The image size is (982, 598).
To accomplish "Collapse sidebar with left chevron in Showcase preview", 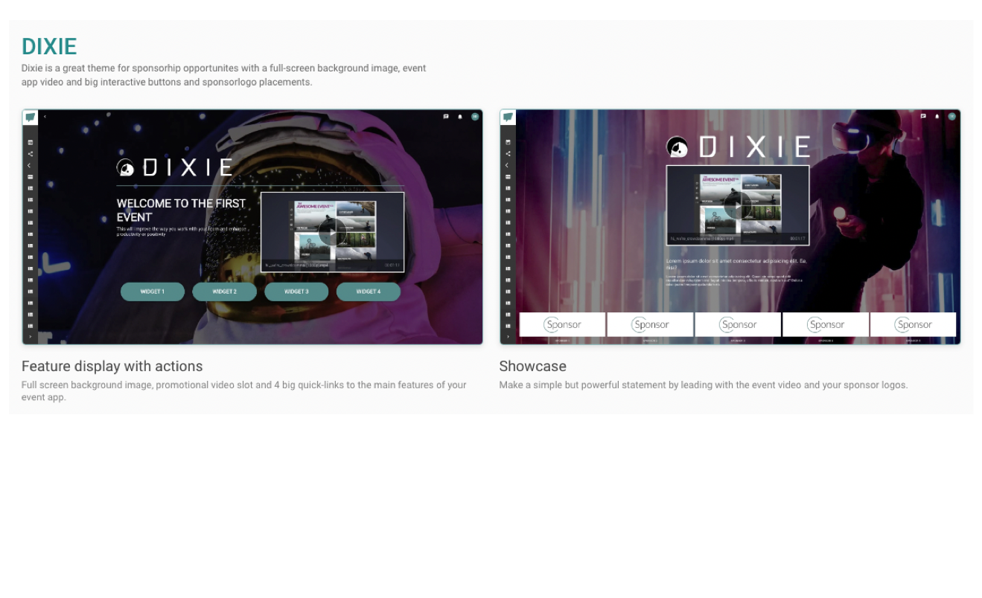I will click(508, 165).
